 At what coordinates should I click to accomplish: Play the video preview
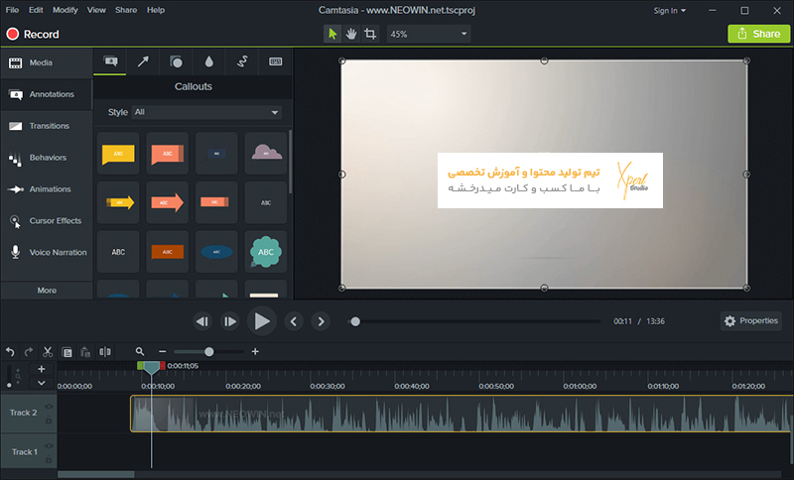pyautogui.click(x=262, y=321)
